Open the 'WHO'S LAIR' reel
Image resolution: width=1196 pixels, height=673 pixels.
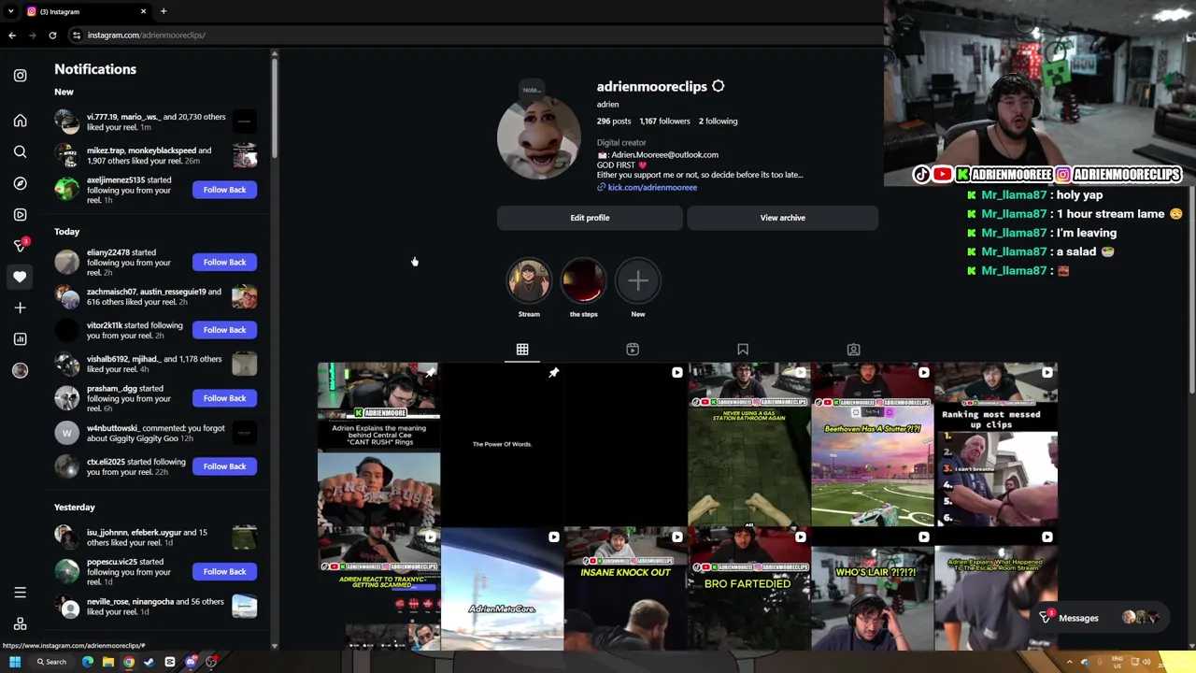pos(872,589)
